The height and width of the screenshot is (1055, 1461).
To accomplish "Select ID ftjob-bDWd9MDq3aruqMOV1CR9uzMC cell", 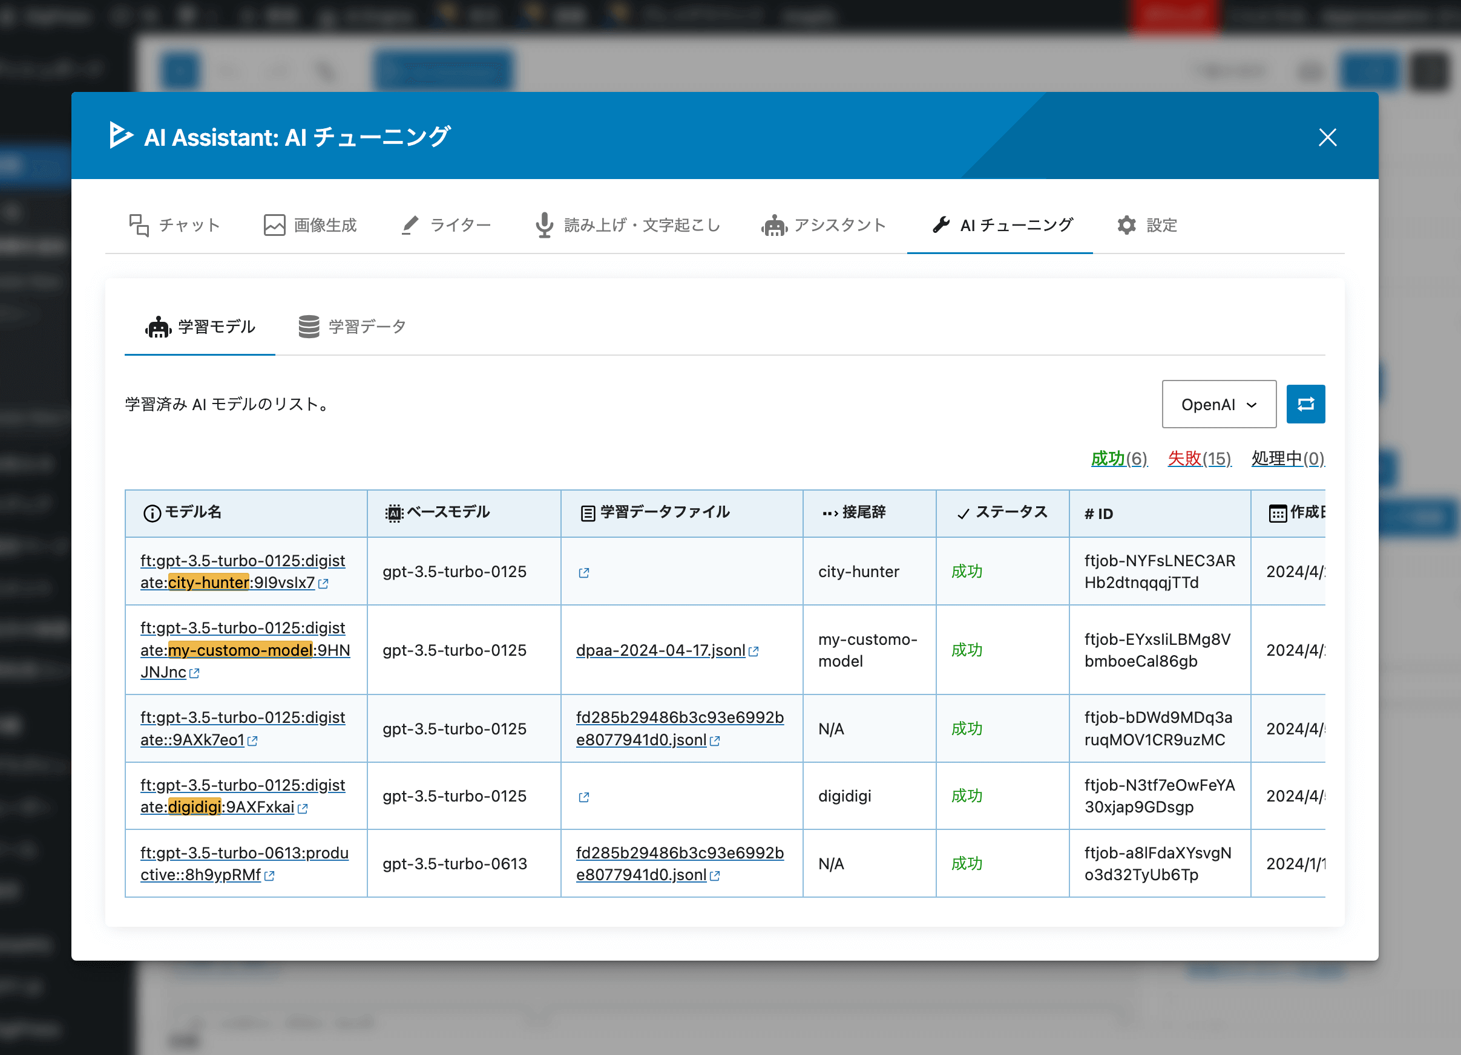I will click(x=1160, y=729).
